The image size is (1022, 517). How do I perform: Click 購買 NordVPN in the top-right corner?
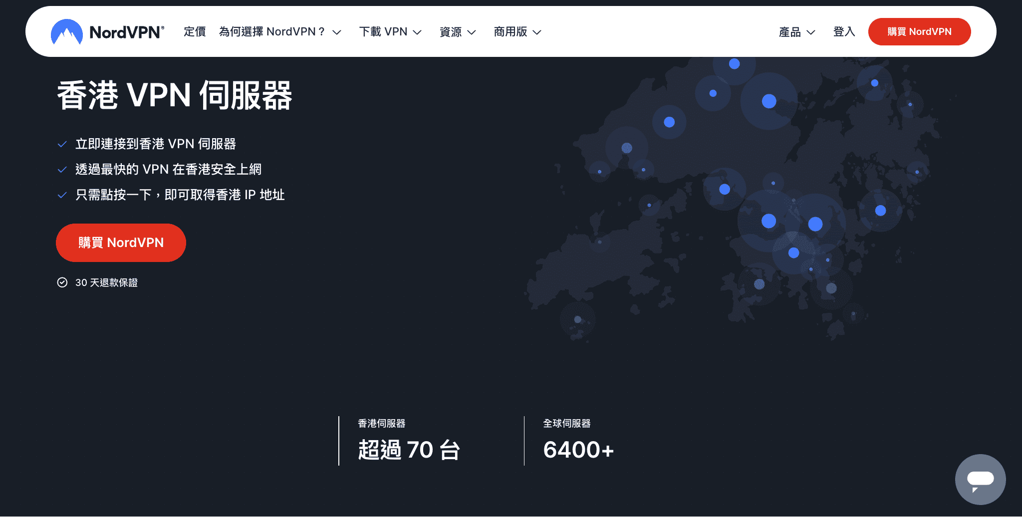point(919,31)
